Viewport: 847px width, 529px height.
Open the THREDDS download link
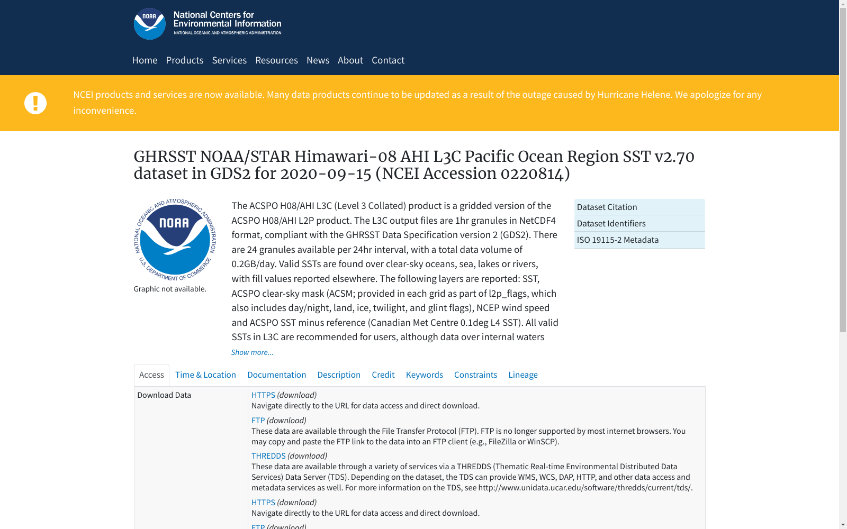pyautogui.click(x=268, y=456)
